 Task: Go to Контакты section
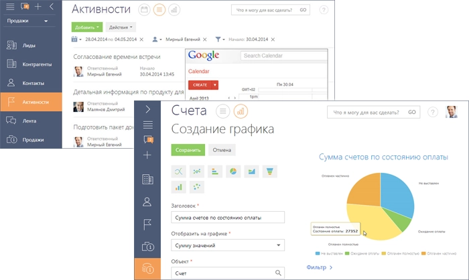(x=31, y=83)
